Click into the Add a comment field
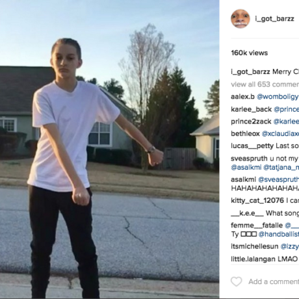 274,281
